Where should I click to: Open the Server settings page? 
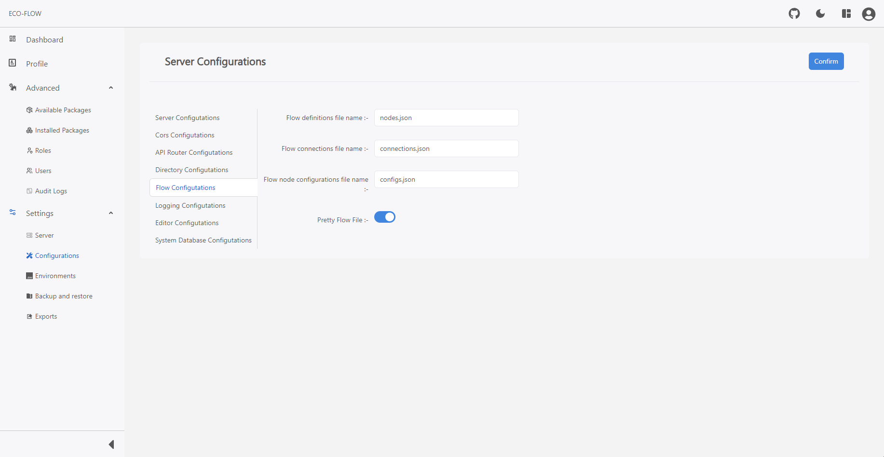point(44,235)
